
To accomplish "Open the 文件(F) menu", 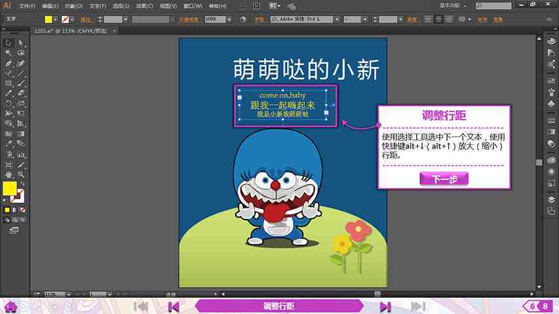I will click(x=27, y=6).
